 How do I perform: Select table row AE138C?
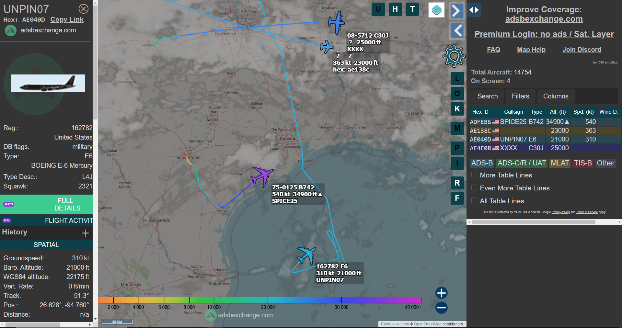pyautogui.click(x=545, y=130)
